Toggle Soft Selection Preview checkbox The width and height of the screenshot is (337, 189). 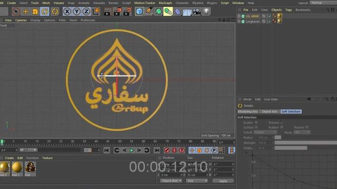click(282, 122)
